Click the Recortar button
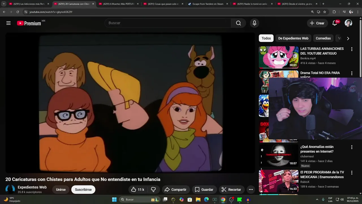 click(x=231, y=190)
